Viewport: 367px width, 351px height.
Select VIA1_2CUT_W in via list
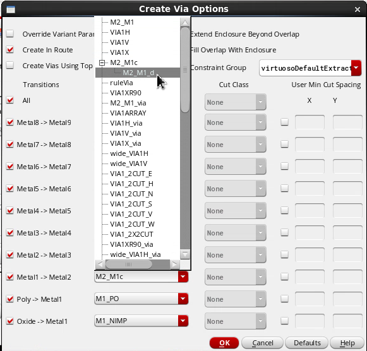tap(132, 224)
